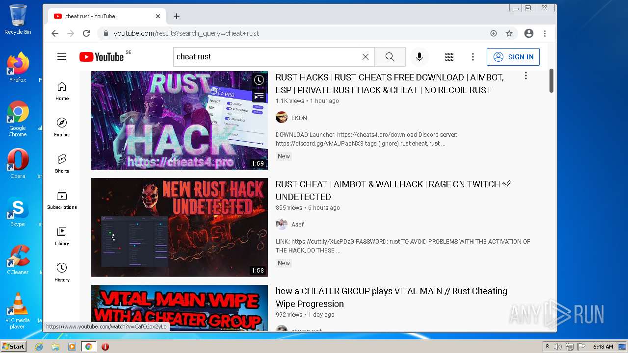Image resolution: width=628 pixels, height=353 pixels.
Task: Open Explore in the sidebar
Action: pyautogui.click(x=62, y=127)
